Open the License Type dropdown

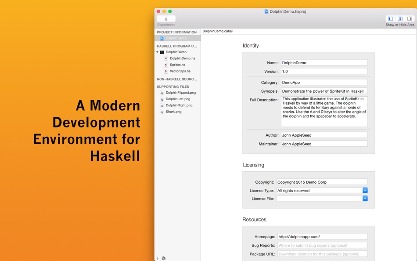tap(365, 190)
